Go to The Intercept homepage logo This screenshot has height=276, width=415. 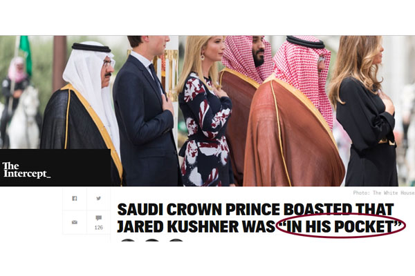26,170
